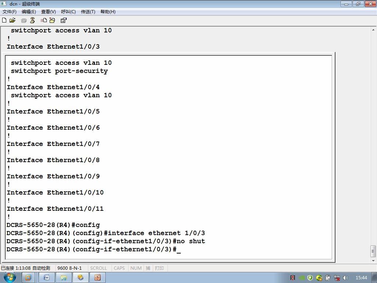Click the HyperTerminal taskbar button
This screenshot has width=377, height=283.
click(81, 278)
